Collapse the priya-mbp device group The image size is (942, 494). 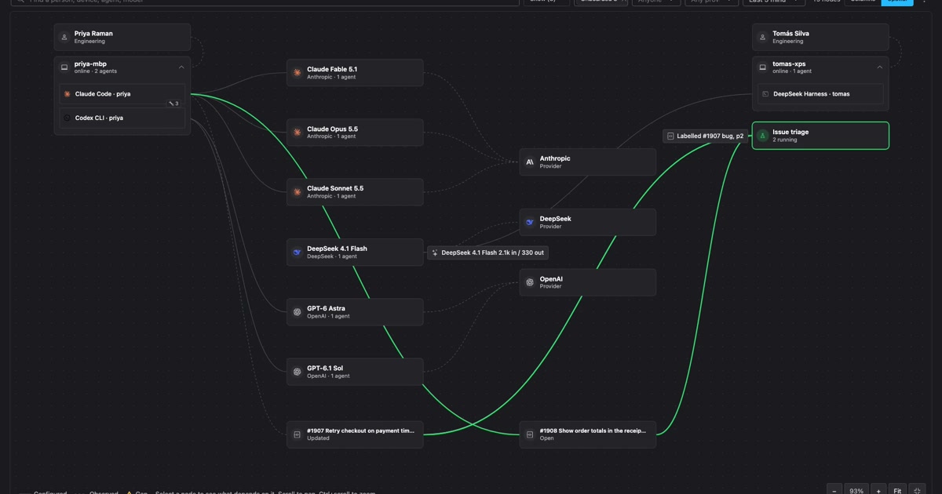(x=181, y=67)
